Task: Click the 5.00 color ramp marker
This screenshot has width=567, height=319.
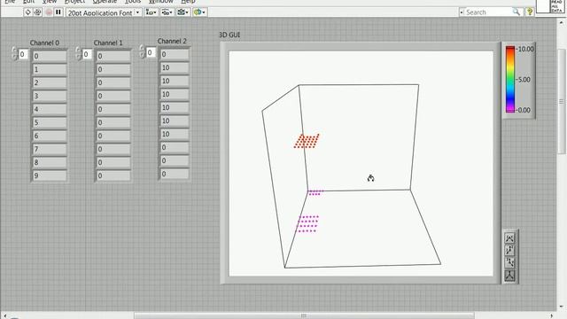Action: [524, 80]
